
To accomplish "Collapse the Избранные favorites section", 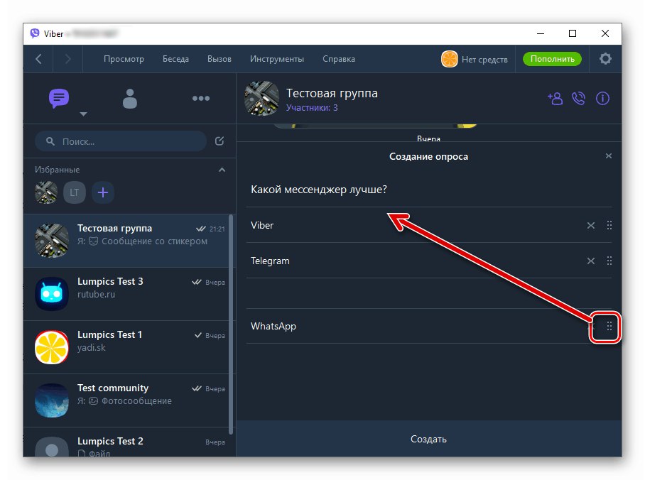I will 222,170.
